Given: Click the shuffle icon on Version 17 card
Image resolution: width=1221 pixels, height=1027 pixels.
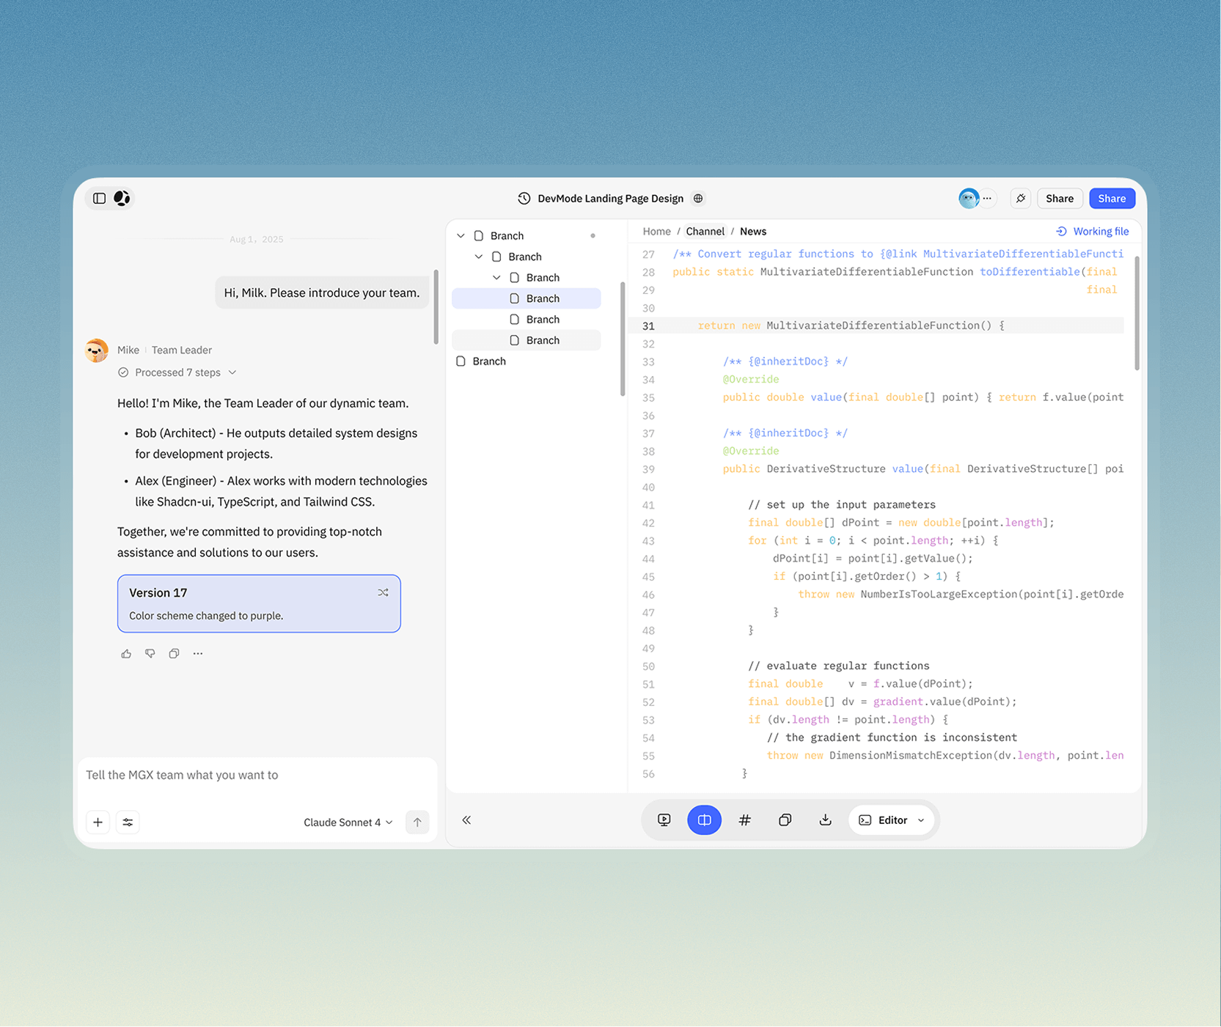Looking at the screenshot, I should (x=384, y=592).
